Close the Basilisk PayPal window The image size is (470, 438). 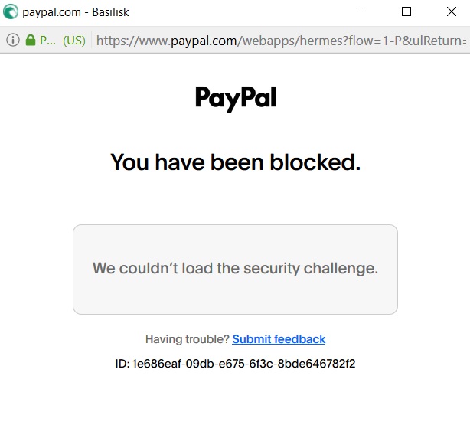[452, 11]
